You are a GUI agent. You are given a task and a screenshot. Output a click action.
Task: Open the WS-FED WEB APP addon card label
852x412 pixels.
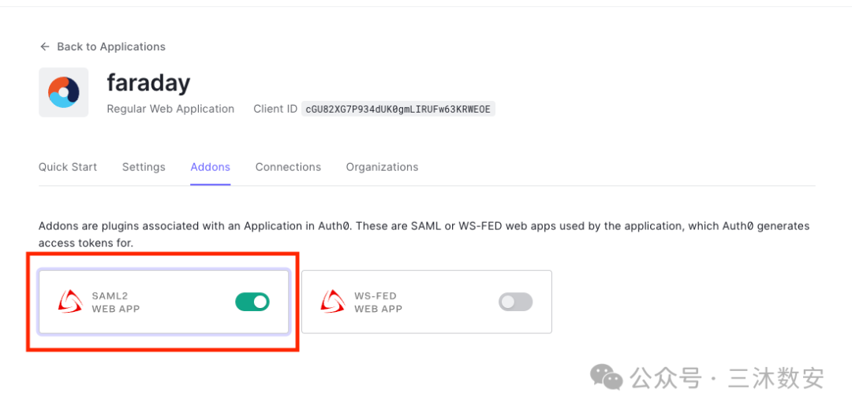(x=378, y=303)
